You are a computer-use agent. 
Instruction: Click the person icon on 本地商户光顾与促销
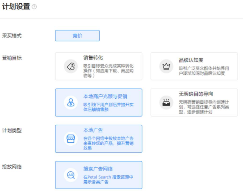70,102
